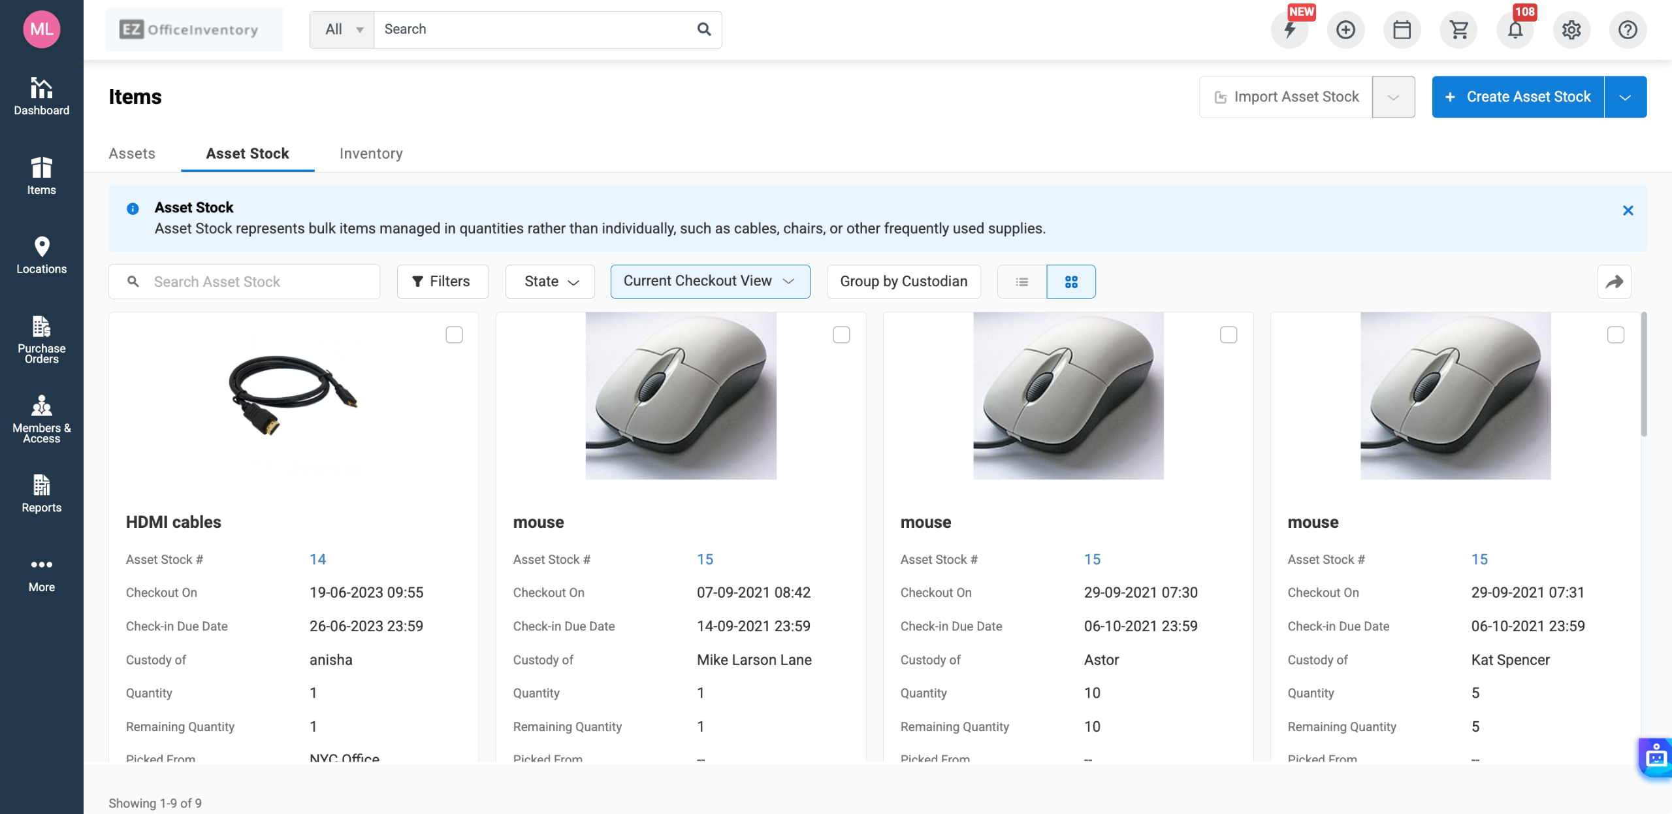Select the HDMI cables card checkbox
Image resolution: width=1672 pixels, height=814 pixels.
tap(454, 335)
